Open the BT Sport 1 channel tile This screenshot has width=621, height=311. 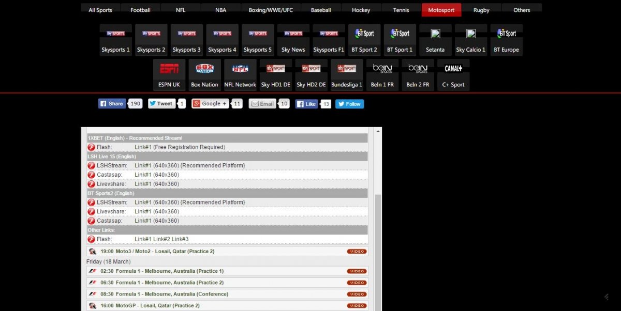(400, 40)
